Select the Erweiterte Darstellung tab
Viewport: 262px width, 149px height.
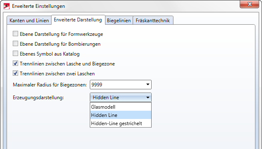click(78, 20)
